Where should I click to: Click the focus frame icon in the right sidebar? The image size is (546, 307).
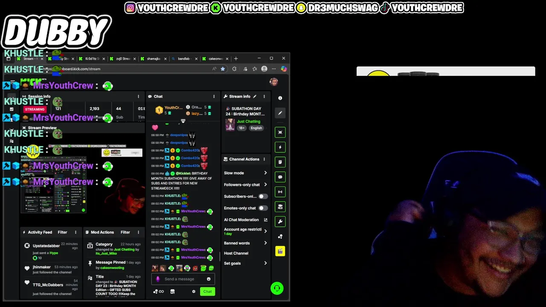pos(280,132)
